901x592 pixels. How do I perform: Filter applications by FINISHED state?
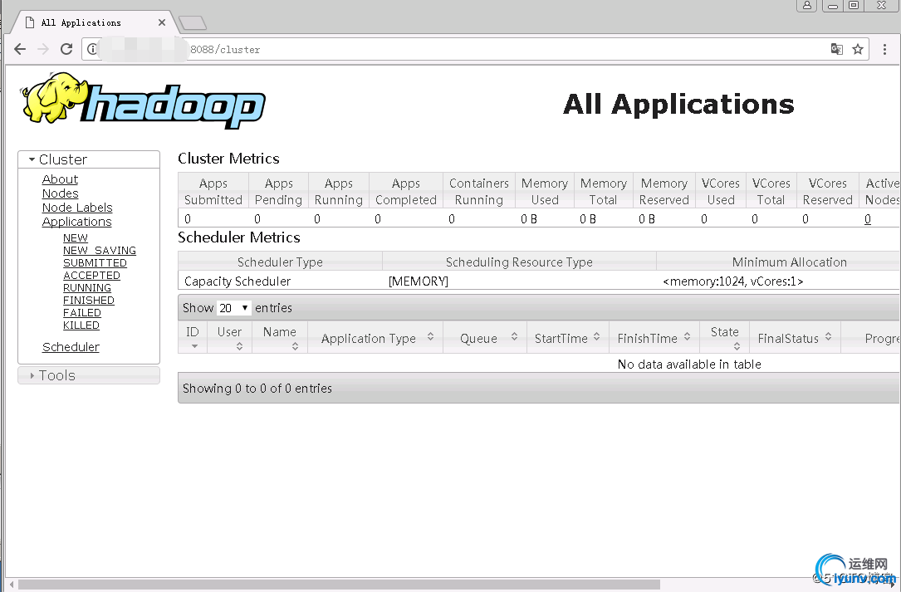pyautogui.click(x=89, y=301)
